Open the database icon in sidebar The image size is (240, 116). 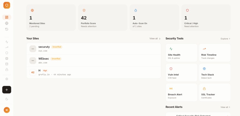7,64
